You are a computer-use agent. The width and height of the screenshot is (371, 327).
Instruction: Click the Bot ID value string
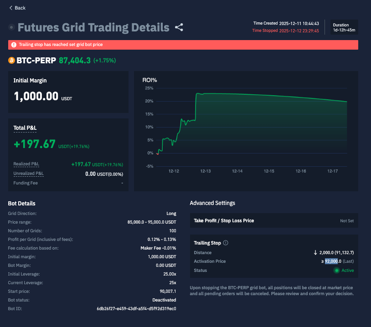[136, 308]
